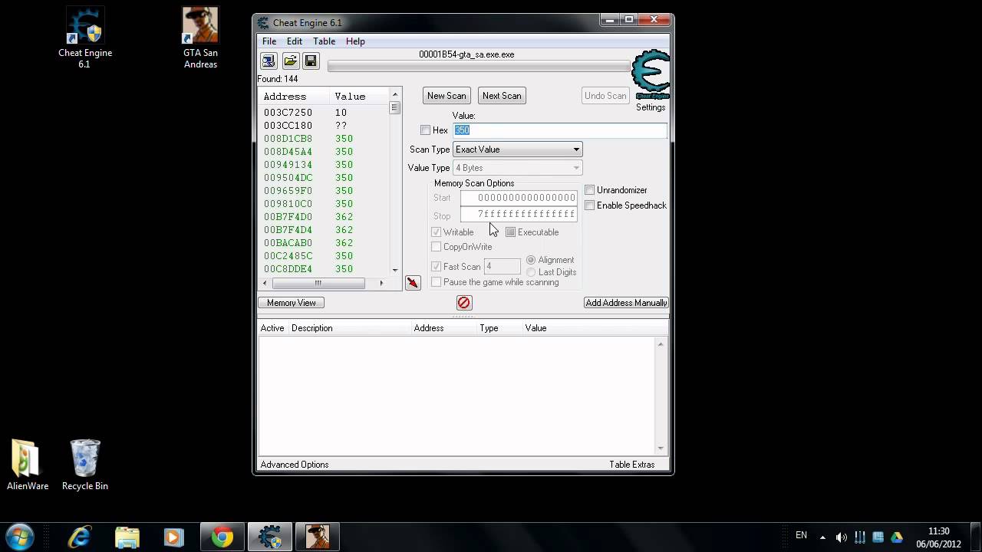Viewport: 982px width, 552px height.
Task: Open the Help menu
Action: click(x=355, y=41)
